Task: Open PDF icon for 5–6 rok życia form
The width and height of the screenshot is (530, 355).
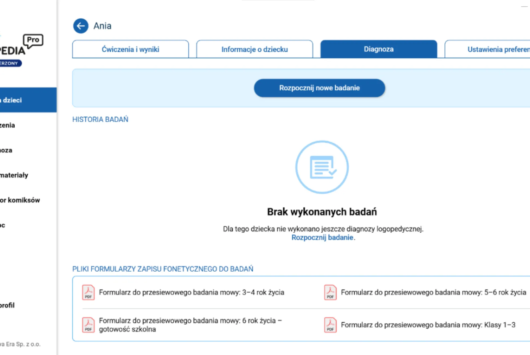Action: click(x=330, y=292)
